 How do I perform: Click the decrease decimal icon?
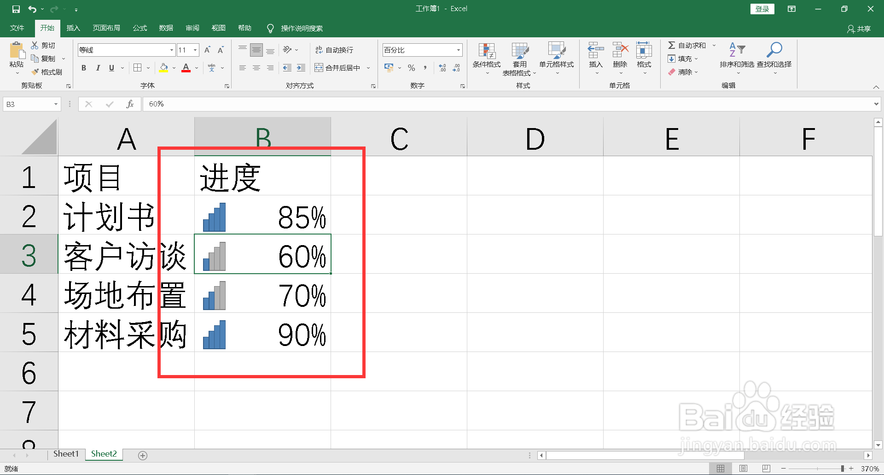(x=456, y=68)
